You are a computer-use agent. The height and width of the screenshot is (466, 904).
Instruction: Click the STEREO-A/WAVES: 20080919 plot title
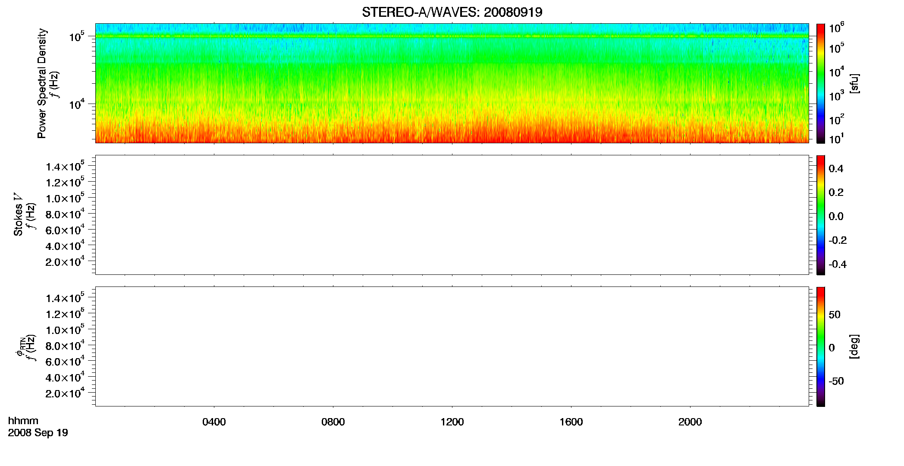(x=452, y=13)
